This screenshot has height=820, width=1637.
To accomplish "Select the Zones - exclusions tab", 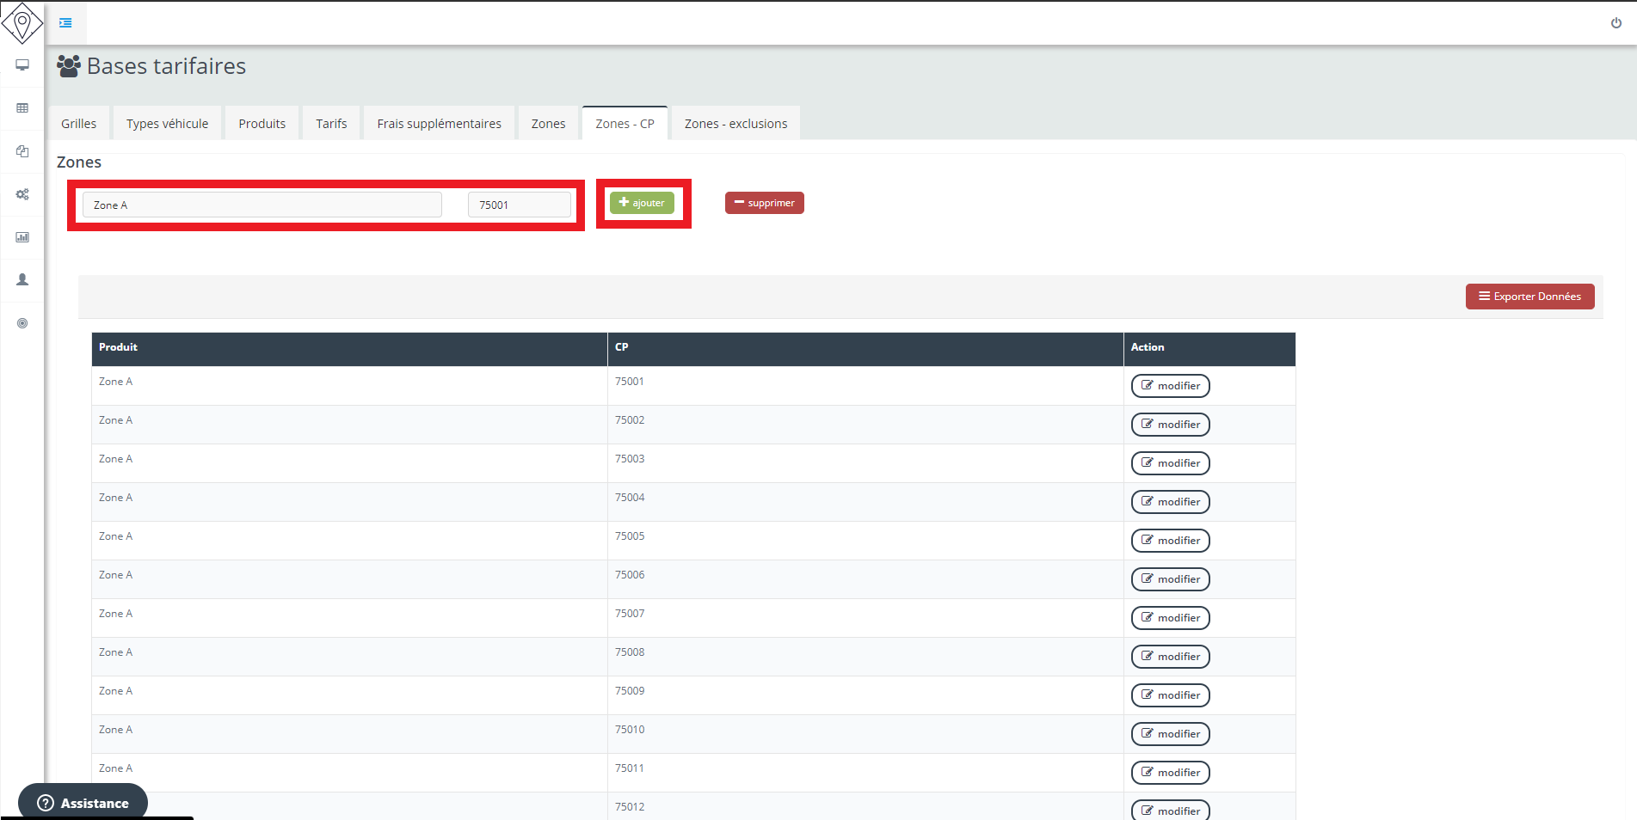I will [x=735, y=124].
